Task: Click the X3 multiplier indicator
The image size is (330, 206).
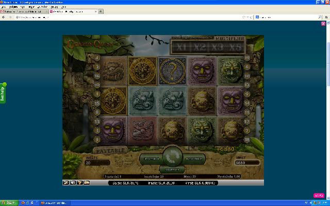Action: (x=218, y=47)
